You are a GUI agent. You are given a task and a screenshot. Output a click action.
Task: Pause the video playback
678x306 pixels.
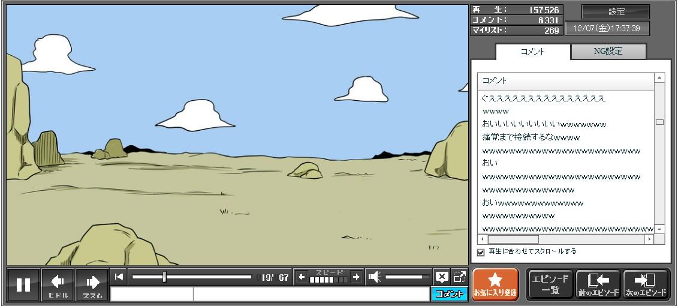click(x=23, y=284)
